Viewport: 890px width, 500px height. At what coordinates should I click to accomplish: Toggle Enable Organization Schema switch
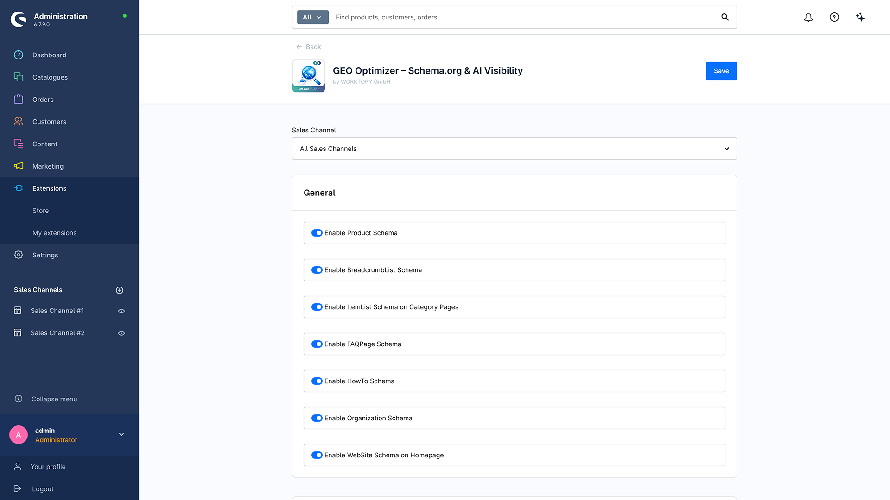coord(317,418)
